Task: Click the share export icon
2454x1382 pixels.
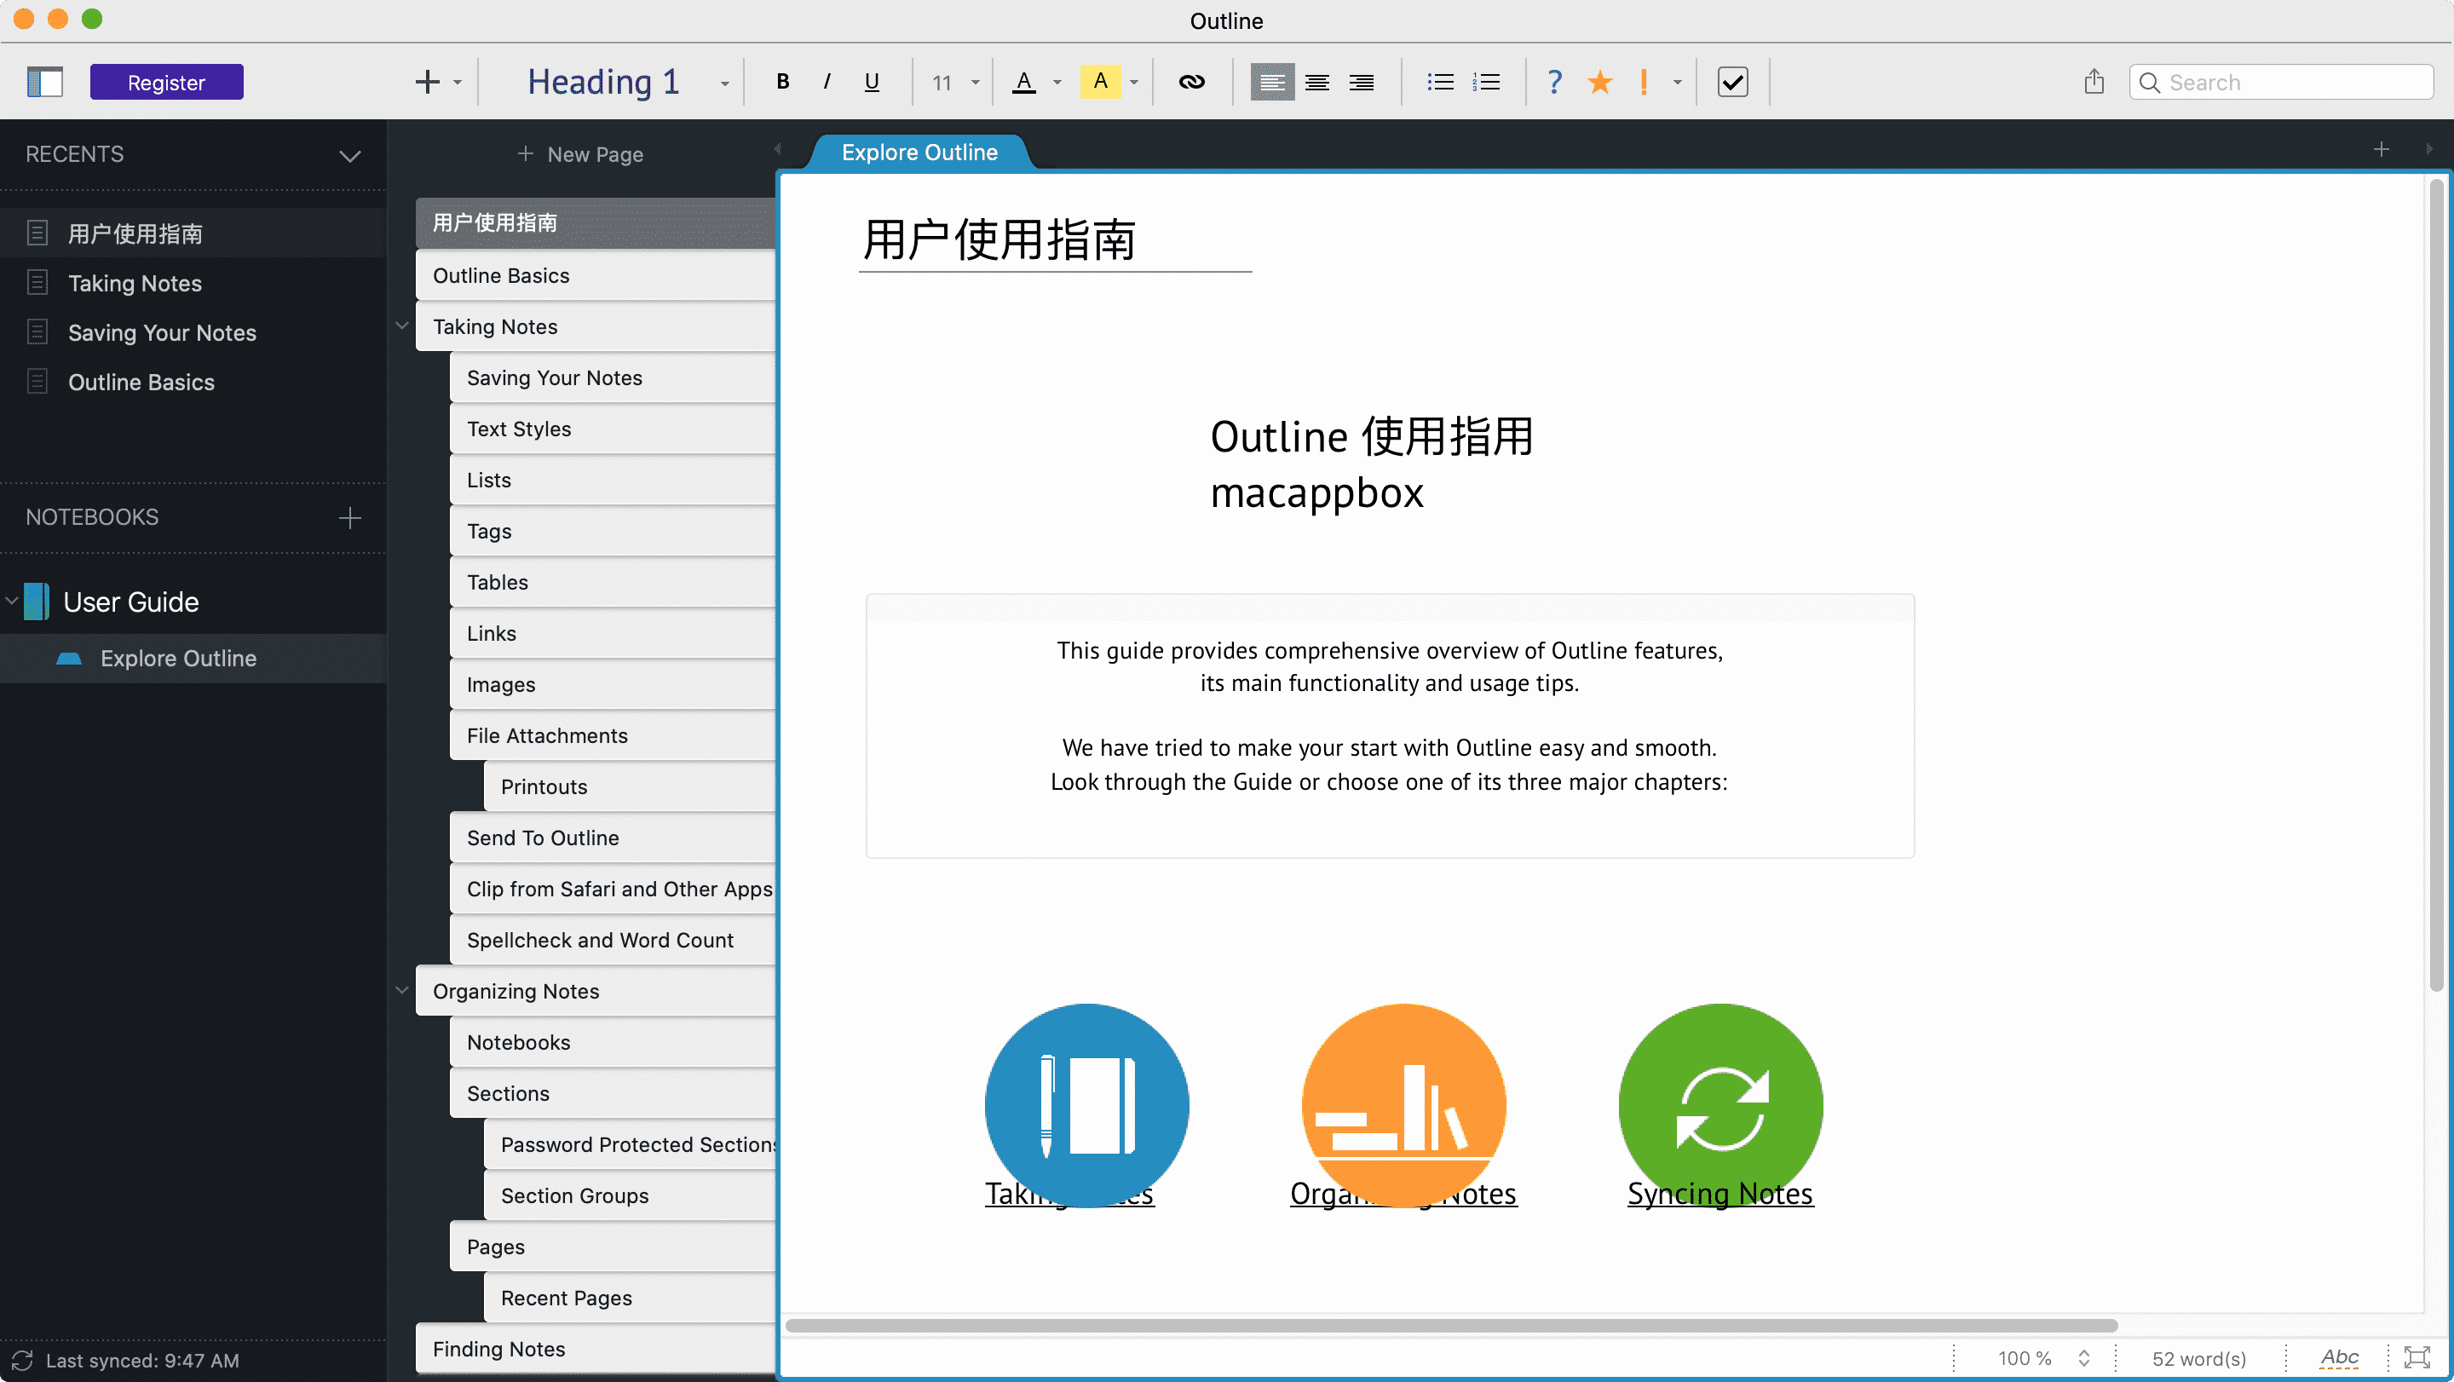Action: point(2094,82)
